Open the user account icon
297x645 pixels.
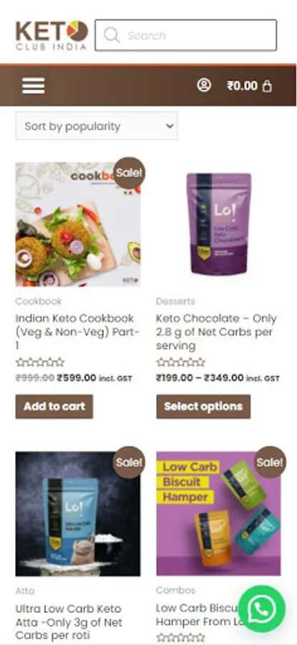[x=204, y=85]
